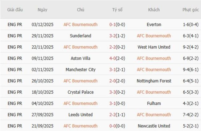Click the "Ngày" column header

point(42,10)
